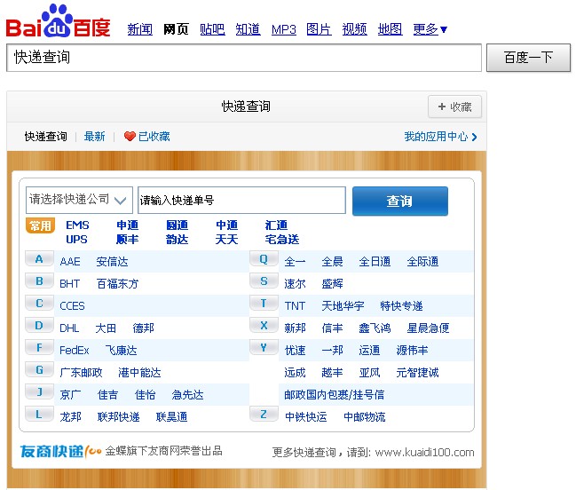Choose EMS courier
The image size is (576, 490).
(77, 225)
